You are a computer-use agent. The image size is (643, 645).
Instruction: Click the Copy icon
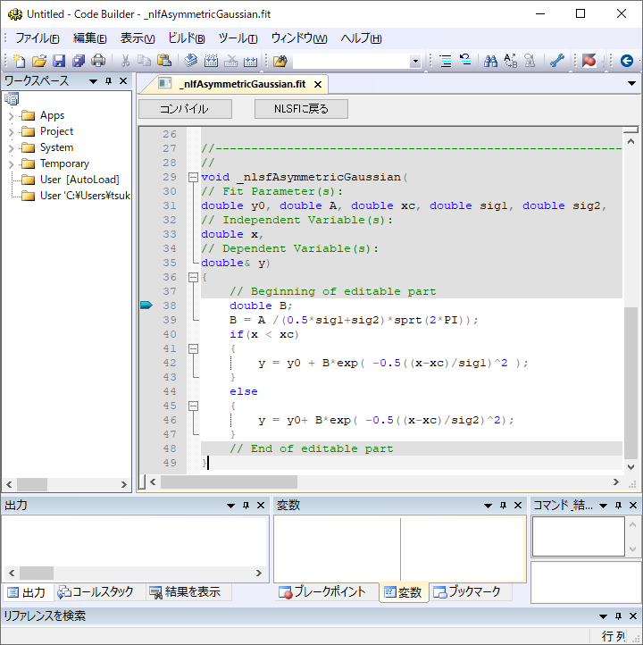click(x=144, y=61)
